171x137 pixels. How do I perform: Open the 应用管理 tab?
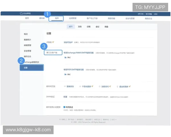[x=73, y=18]
